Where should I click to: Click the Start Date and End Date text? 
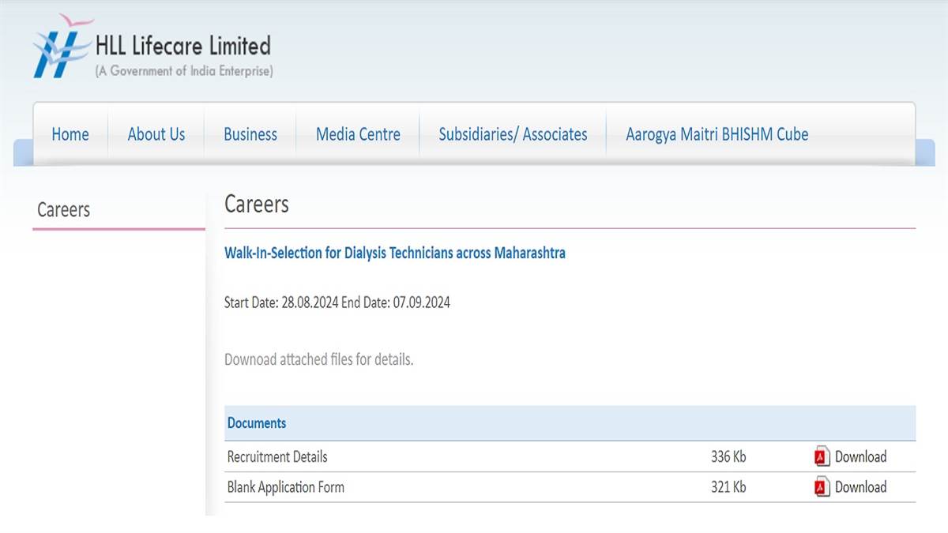tap(337, 302)
